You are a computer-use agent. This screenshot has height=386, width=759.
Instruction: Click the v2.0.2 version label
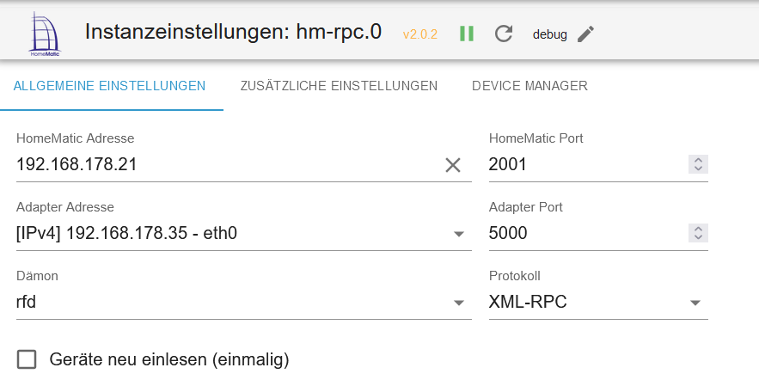tap(420, 34)
